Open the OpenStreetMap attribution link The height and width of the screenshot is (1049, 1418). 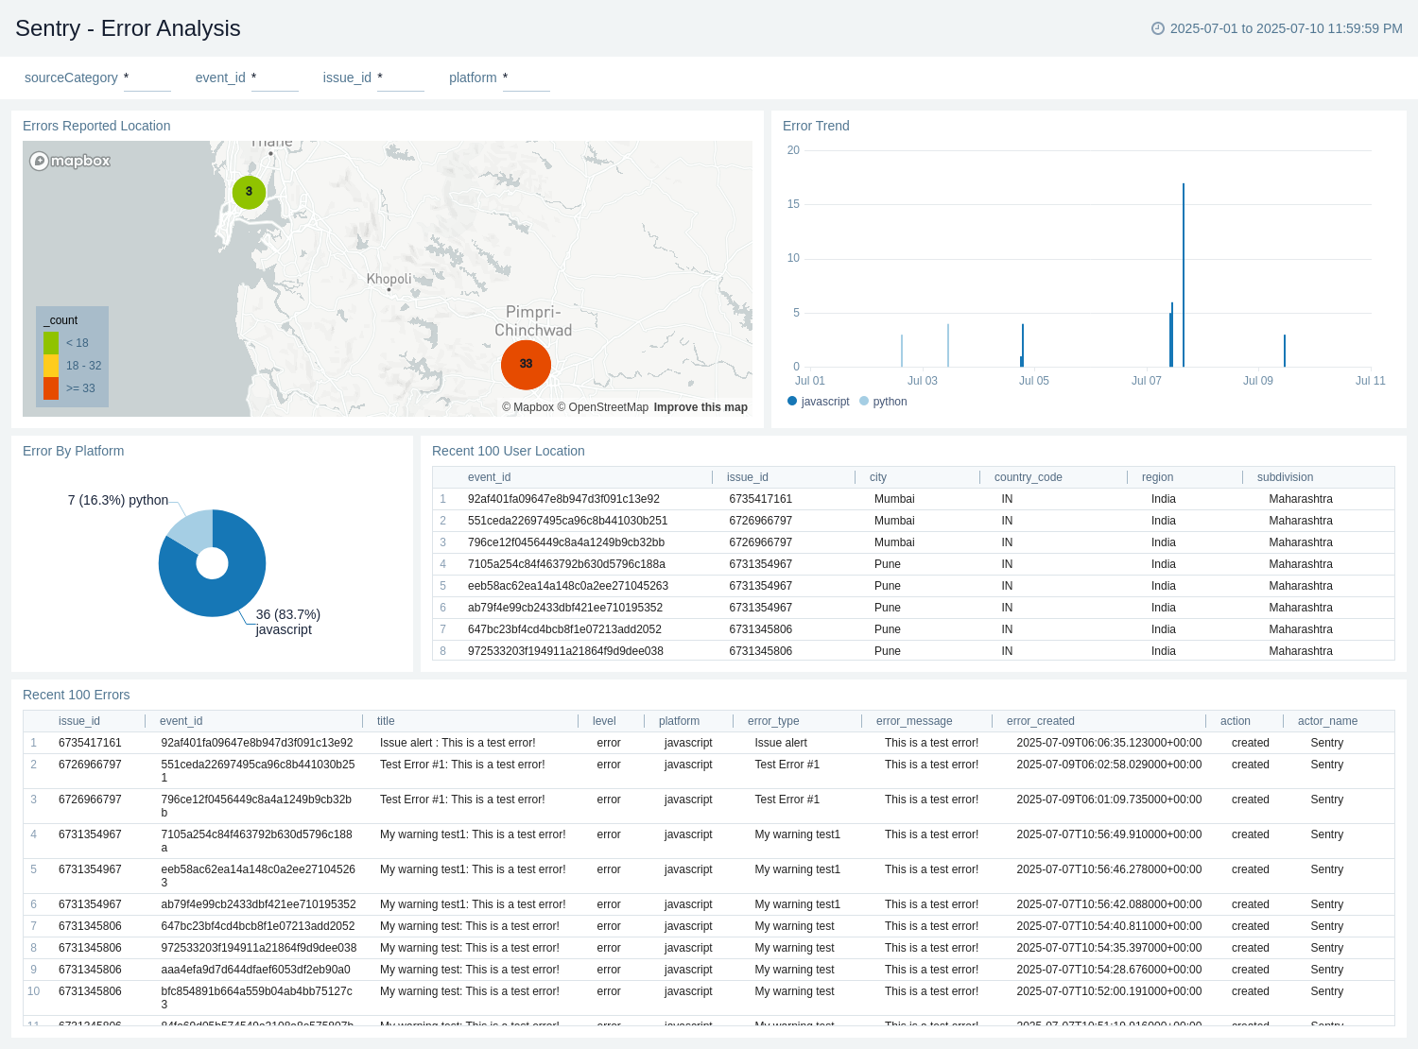point(603,407)
